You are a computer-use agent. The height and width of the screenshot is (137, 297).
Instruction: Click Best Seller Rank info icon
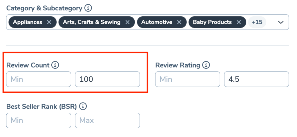[x=83, y=107]
